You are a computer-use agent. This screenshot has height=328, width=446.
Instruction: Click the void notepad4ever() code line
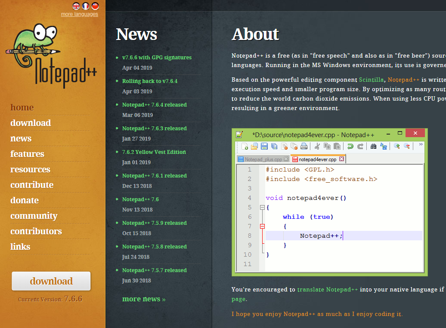pyautogui.click(x=306, y=198)
